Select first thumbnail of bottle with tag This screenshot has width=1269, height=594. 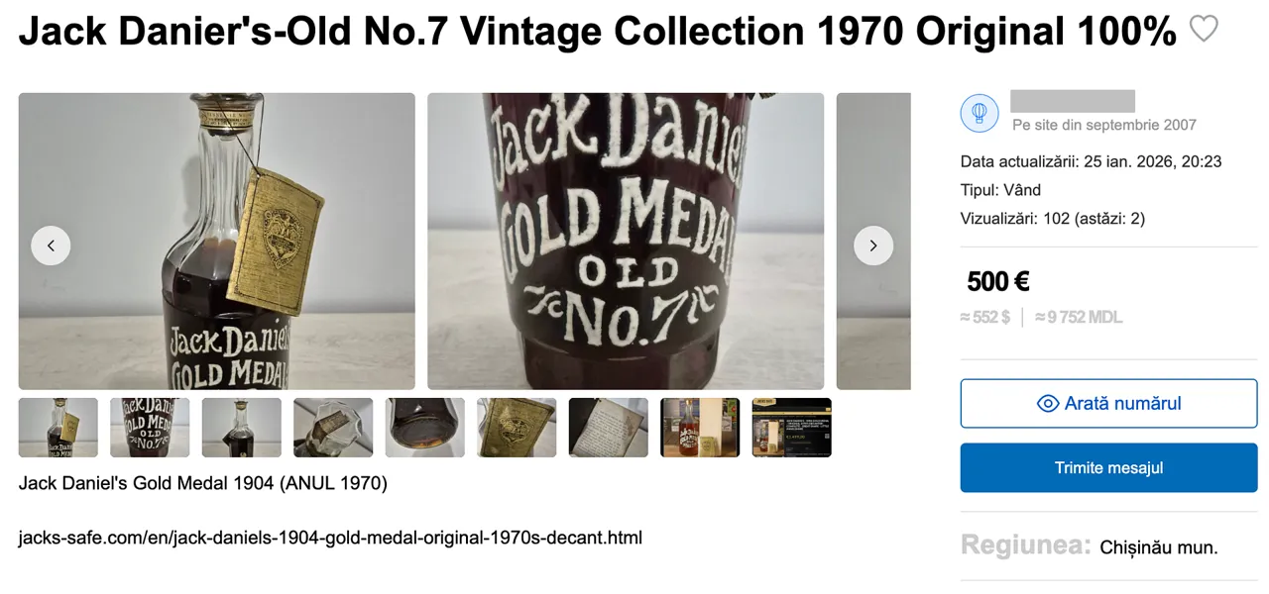pos(58,428)
